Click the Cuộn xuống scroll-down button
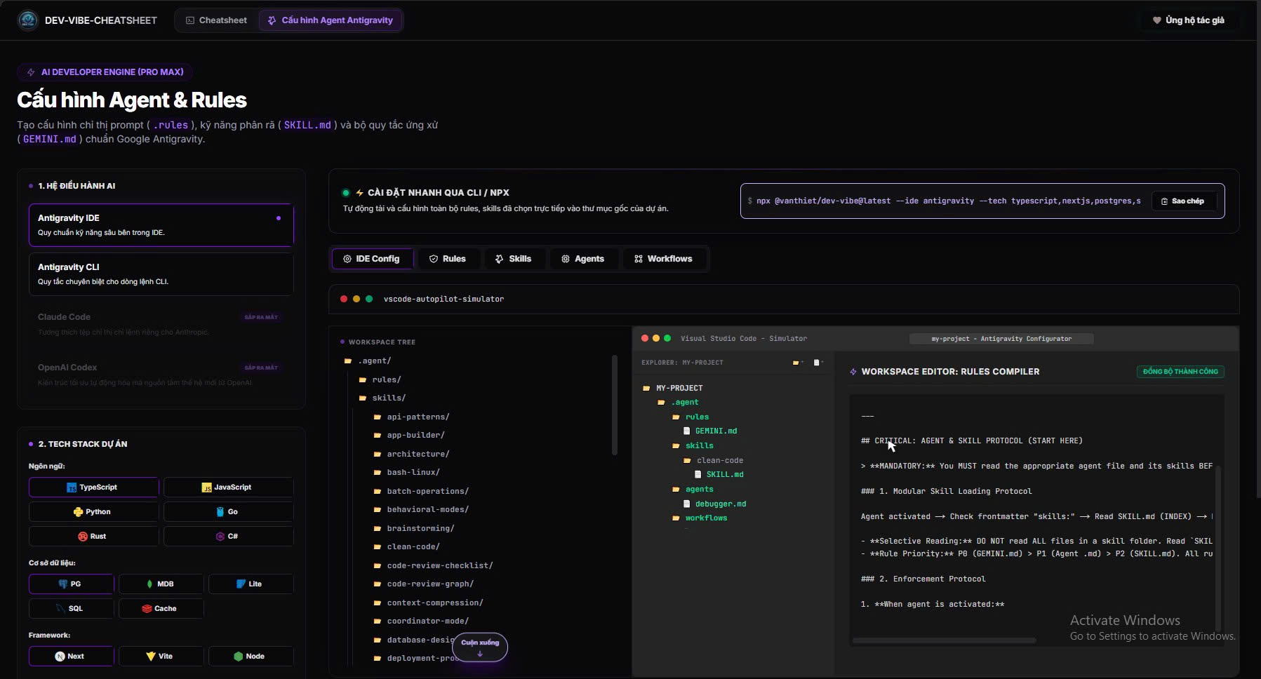This screenshot has height=679, width=1261. pos(480,647)
